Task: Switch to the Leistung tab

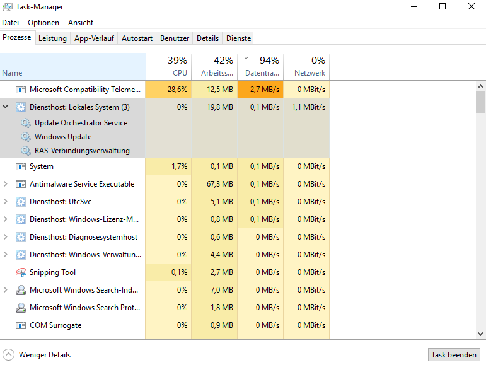Action: (52, 38)
